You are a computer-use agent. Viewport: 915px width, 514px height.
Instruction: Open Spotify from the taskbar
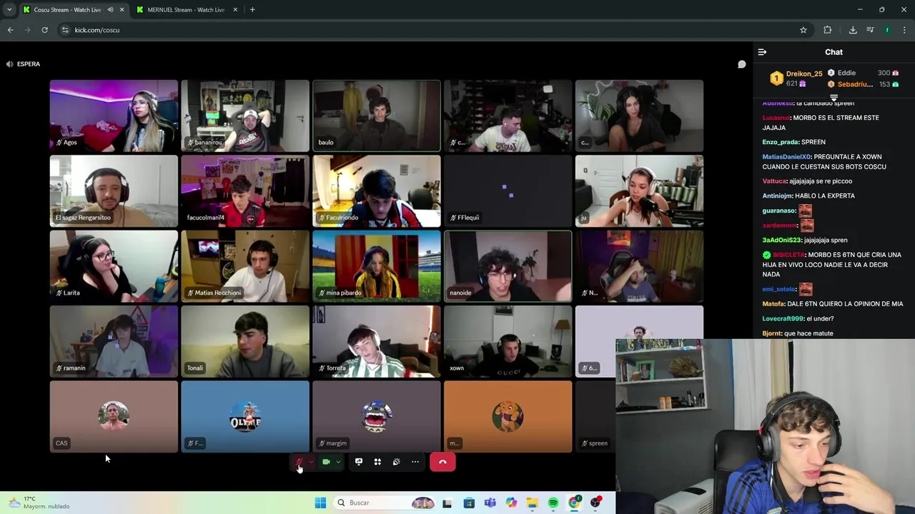[553, 503]
